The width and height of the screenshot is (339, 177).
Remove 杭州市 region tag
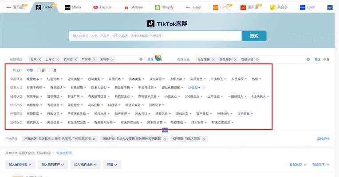(x=76, y=59)
